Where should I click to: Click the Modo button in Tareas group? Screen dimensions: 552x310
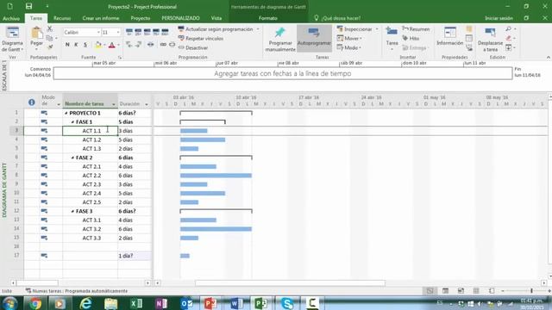click(x=349, y=47)
